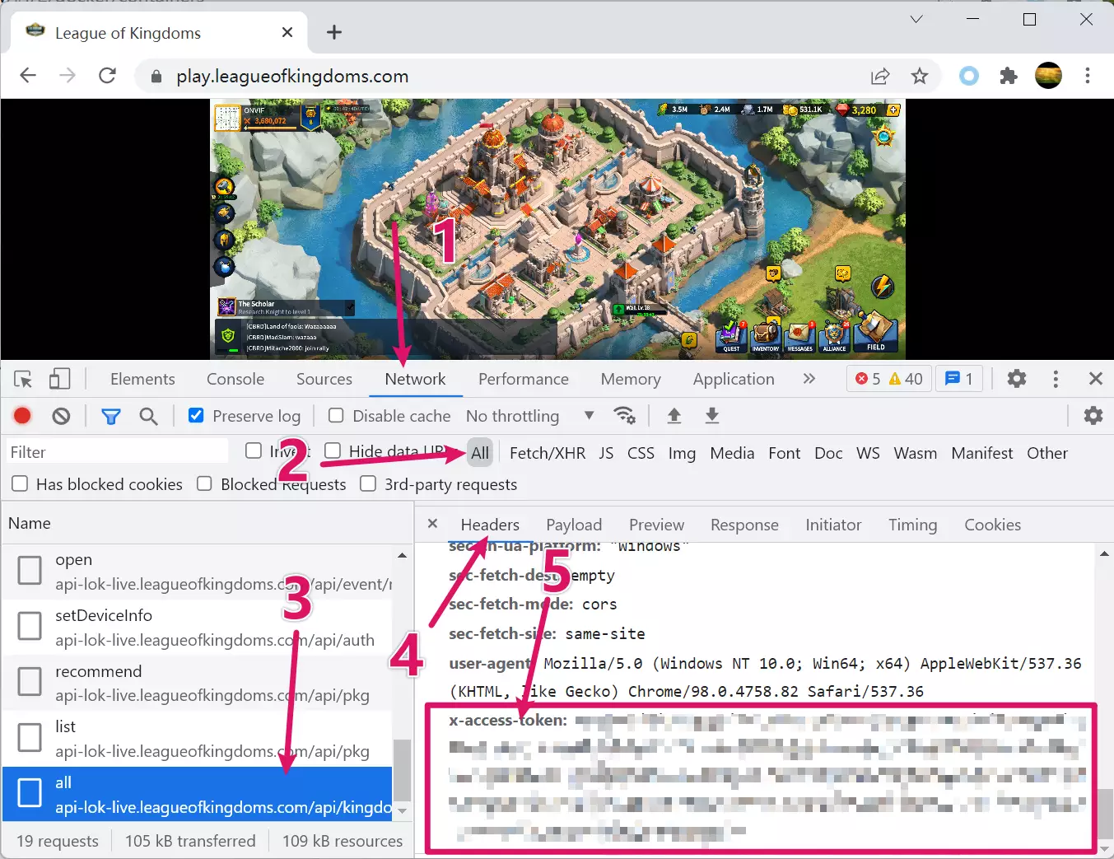The width and height of the screenshot is (1114, 859).
Task: Open the game's Quest icon
Action: click(731, 336)
